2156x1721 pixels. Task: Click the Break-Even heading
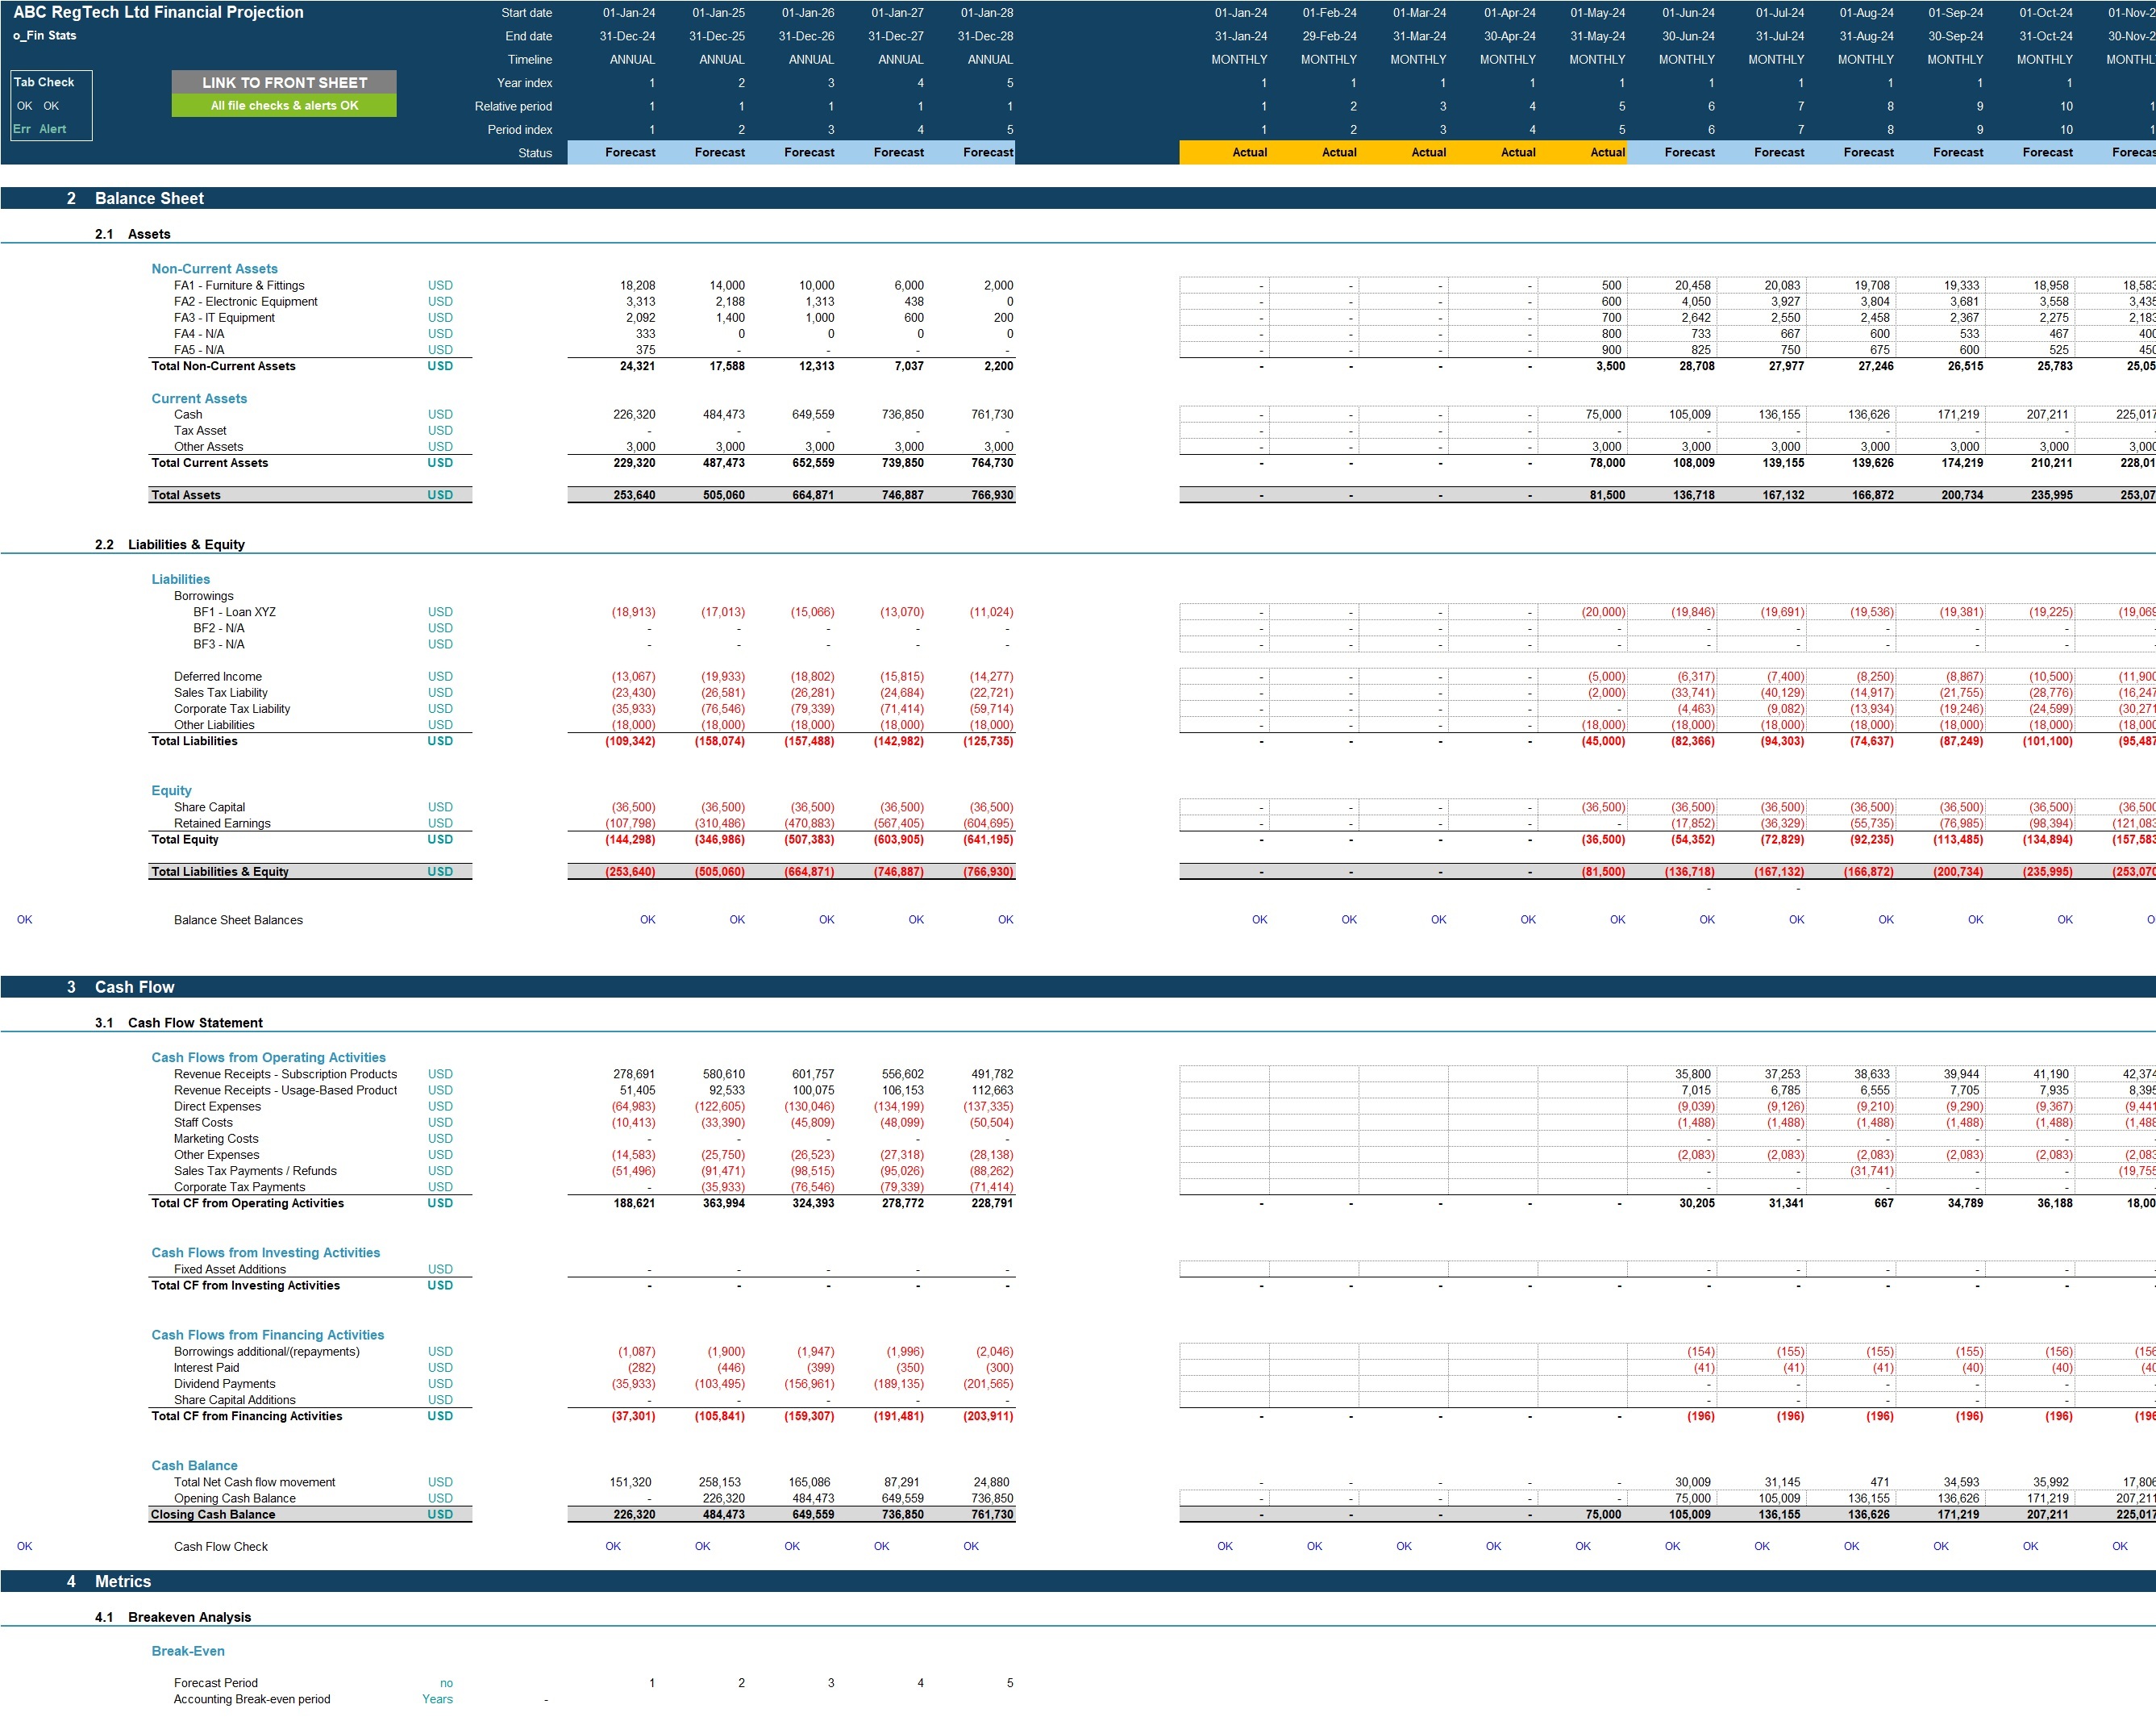click(188, 1651)
